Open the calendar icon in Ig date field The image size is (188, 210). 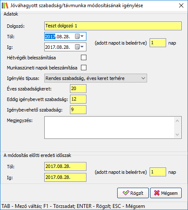point(77,47)
